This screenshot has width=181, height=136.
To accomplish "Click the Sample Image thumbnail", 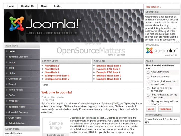I will (56, 125).
